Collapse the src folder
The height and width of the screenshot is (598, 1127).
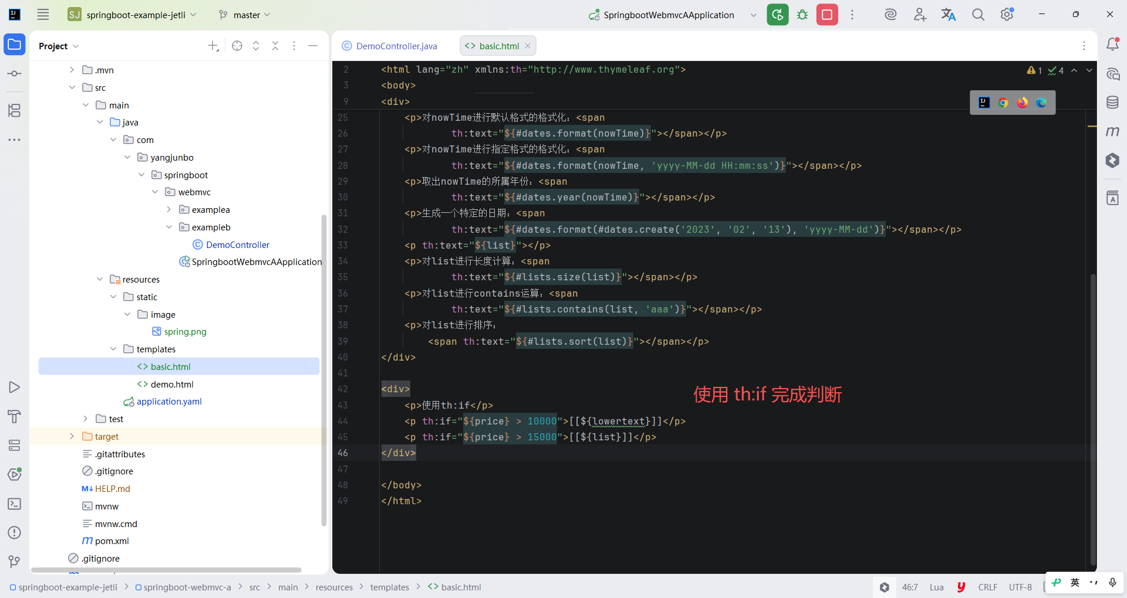coord(72,87)
